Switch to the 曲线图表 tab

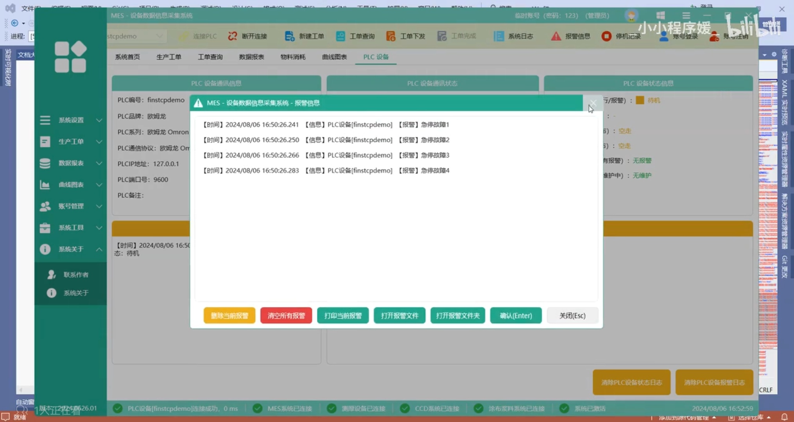(334, 57)
